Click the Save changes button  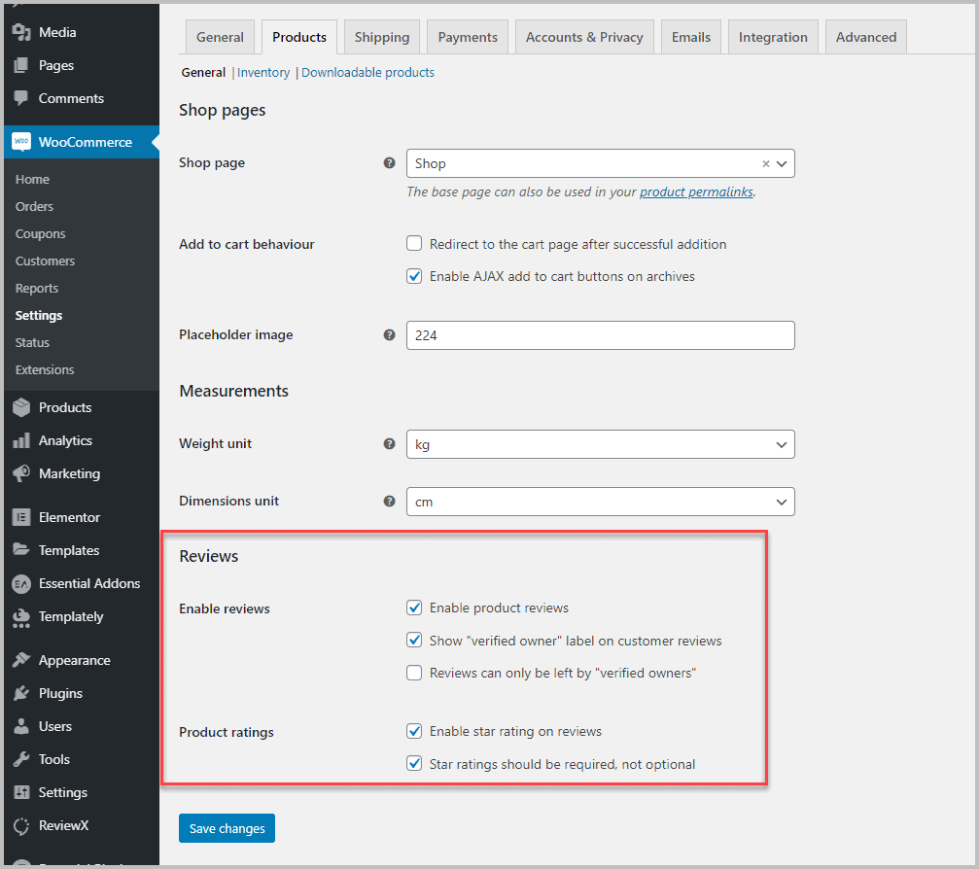(x=227, y=827)
